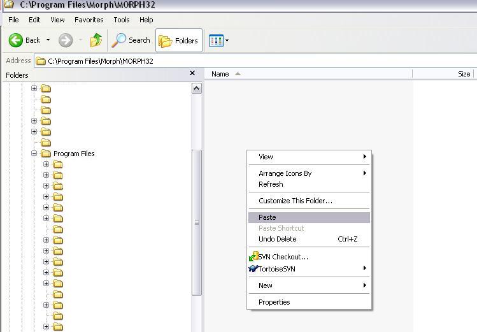Click the Search magnifier icon
The height and width of the screenshot is (332, 477).
click(119, 40)
